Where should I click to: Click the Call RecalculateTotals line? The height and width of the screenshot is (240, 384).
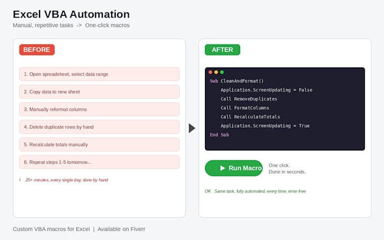[250, 117]
